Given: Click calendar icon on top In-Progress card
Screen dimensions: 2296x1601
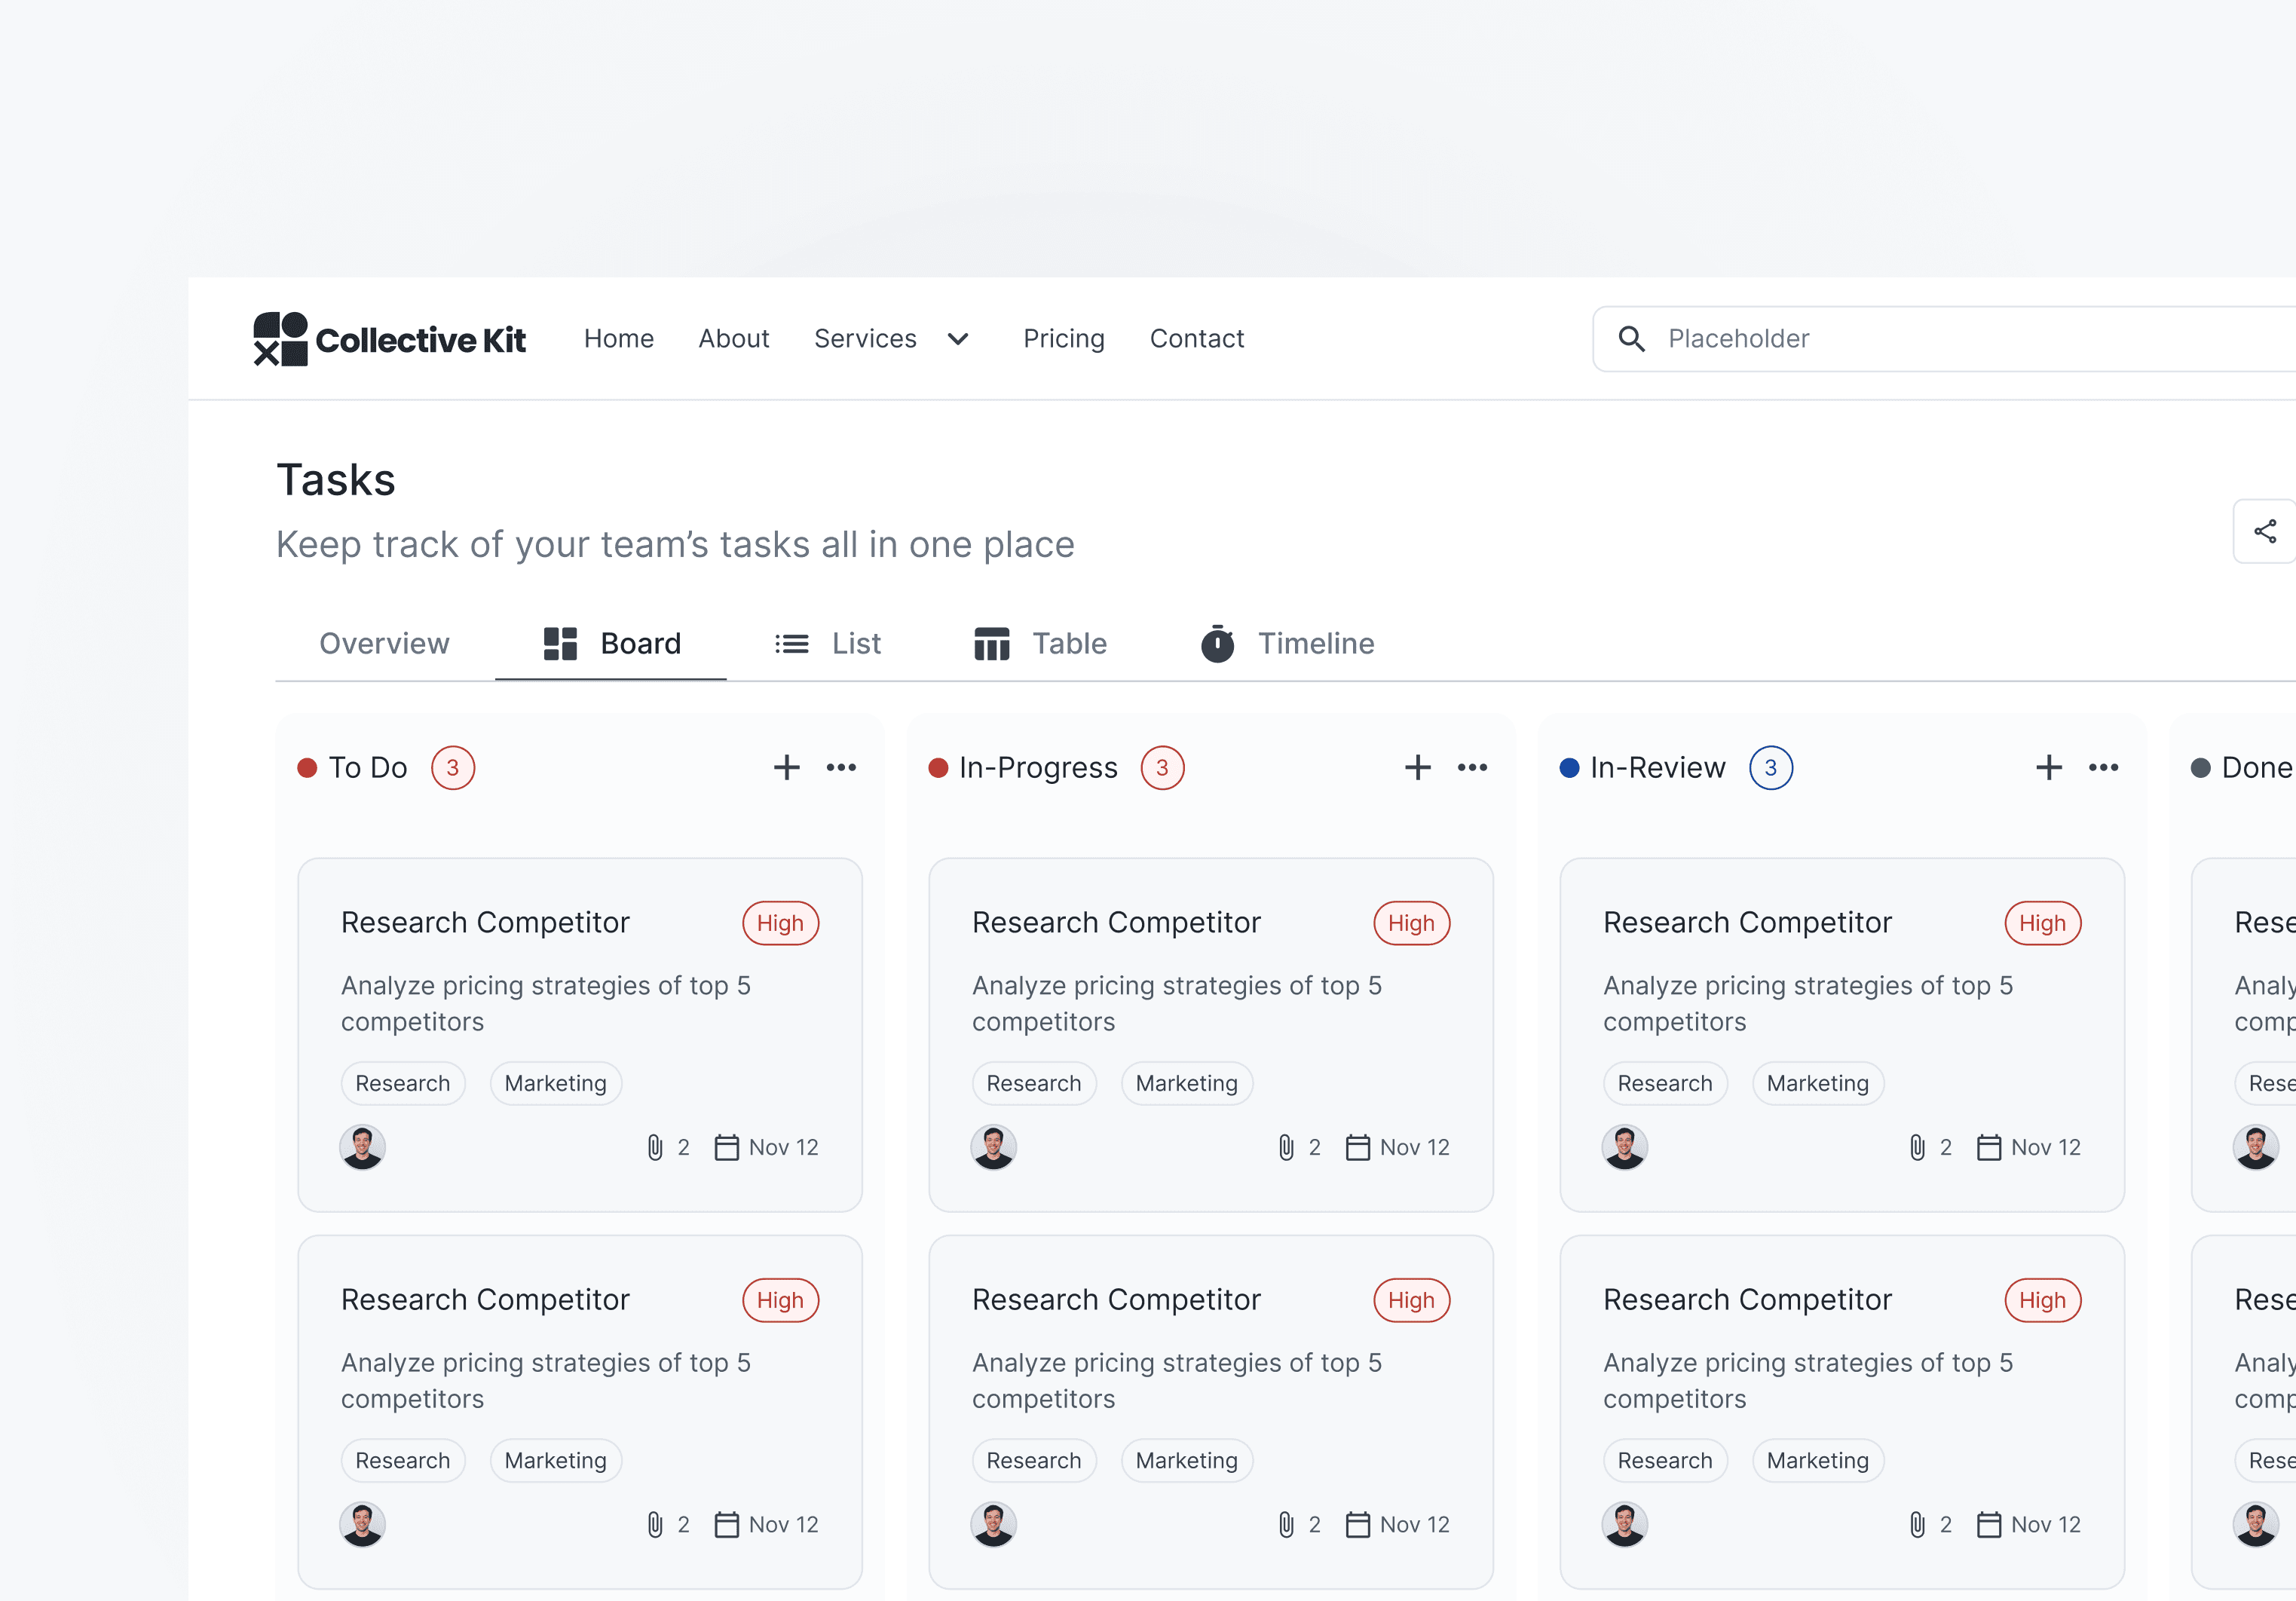Looking at the screenshot, I should pos(1358,1148).
